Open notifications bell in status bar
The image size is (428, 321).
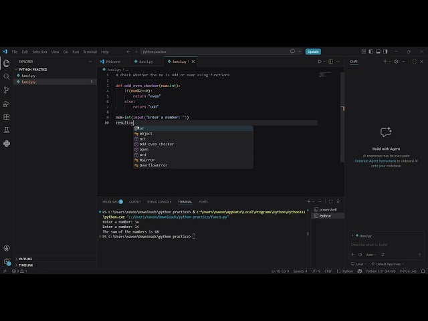pyautogui.click(x=423, y=271)
